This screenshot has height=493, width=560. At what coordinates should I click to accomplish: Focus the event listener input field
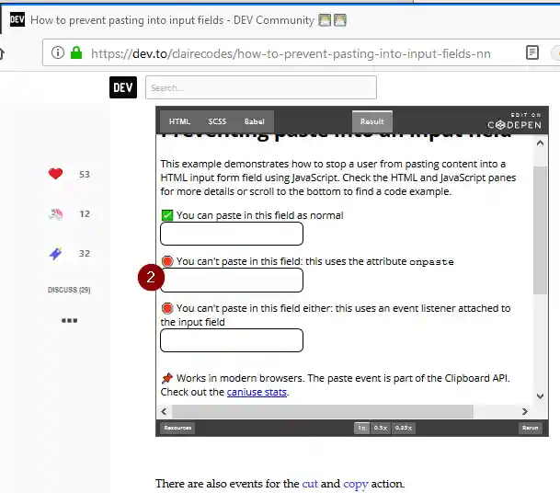coord(232,340)
